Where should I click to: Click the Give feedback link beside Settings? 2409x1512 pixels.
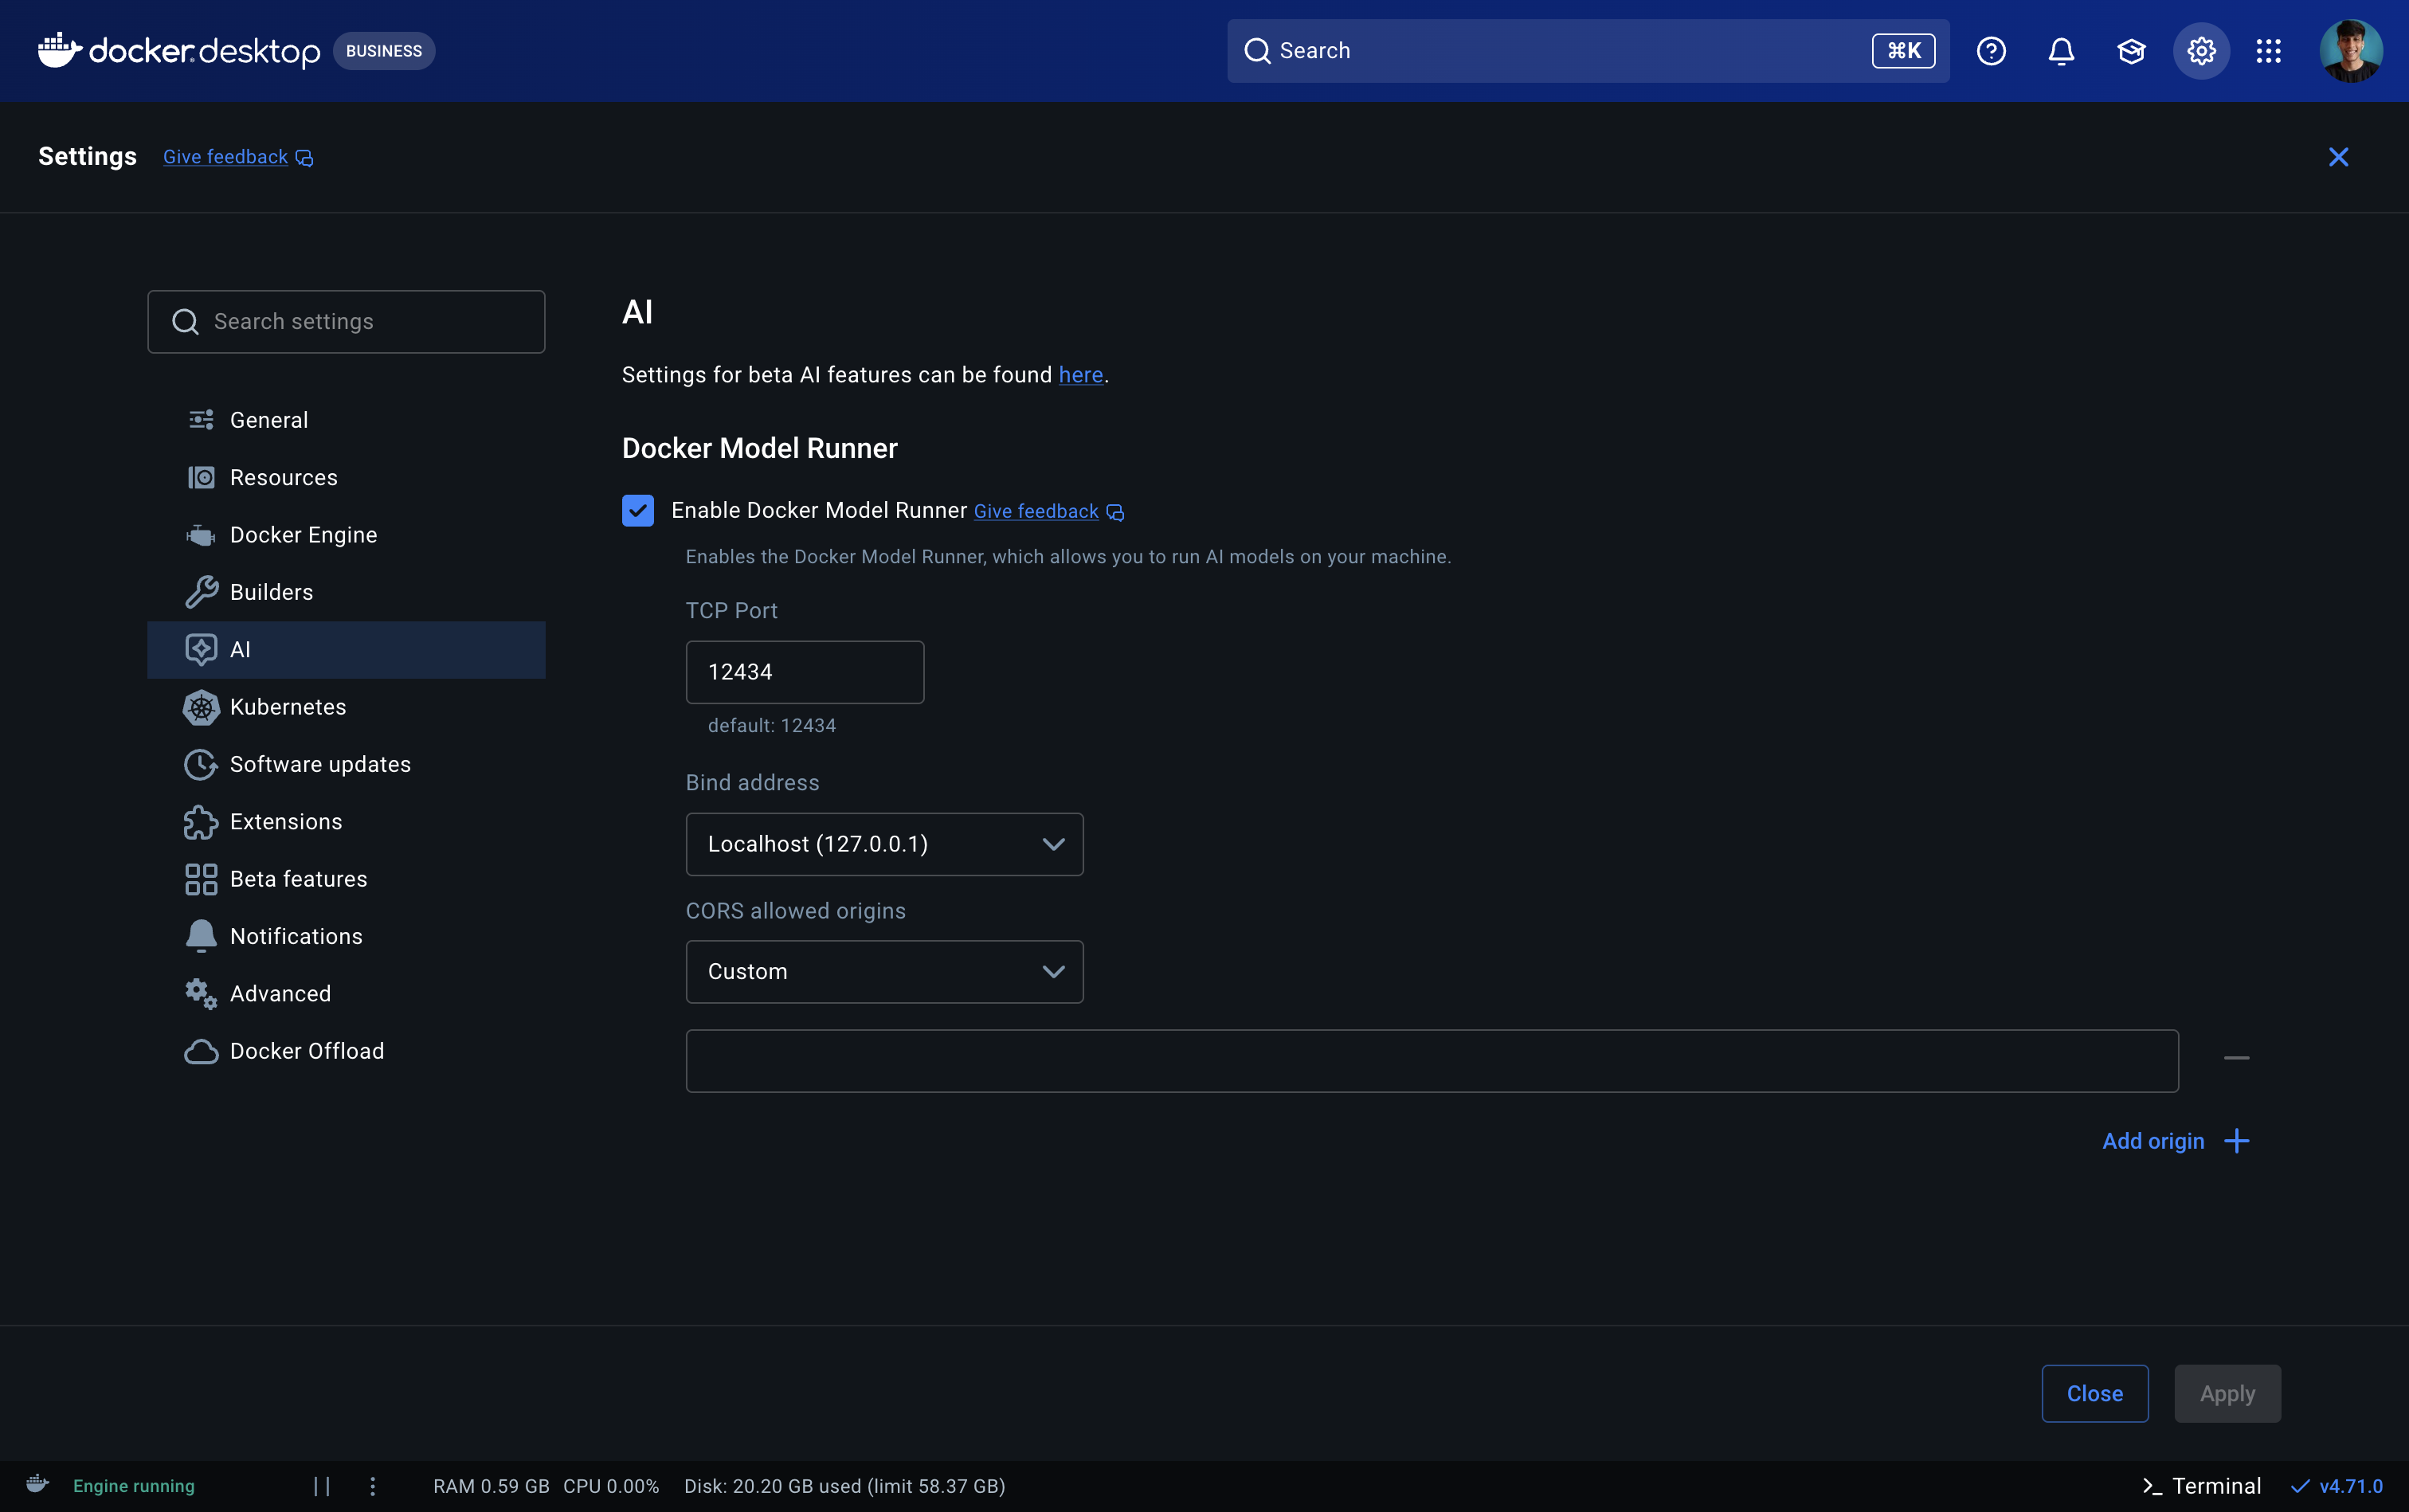point(225,157)
